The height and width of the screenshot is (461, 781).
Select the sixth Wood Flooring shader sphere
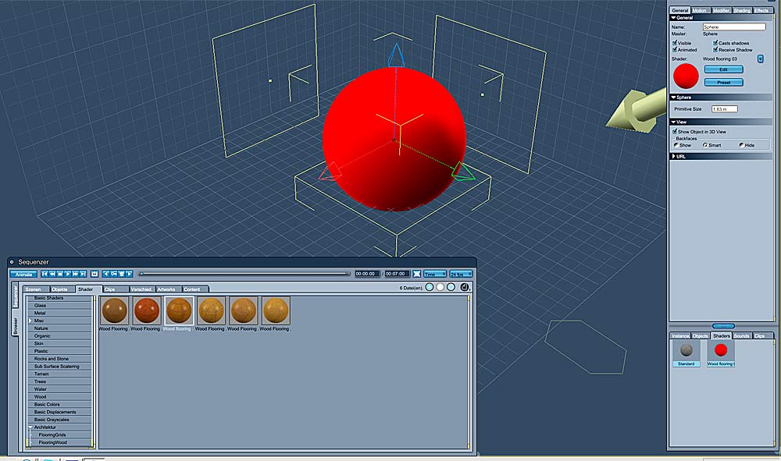(276, 310)
